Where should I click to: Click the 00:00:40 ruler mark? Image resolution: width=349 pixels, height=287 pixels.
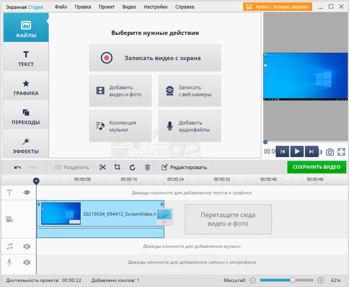[x=268, y=179]
